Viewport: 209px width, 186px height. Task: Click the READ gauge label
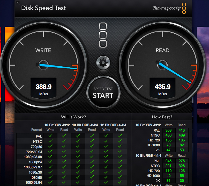click(x=163, y=50)
